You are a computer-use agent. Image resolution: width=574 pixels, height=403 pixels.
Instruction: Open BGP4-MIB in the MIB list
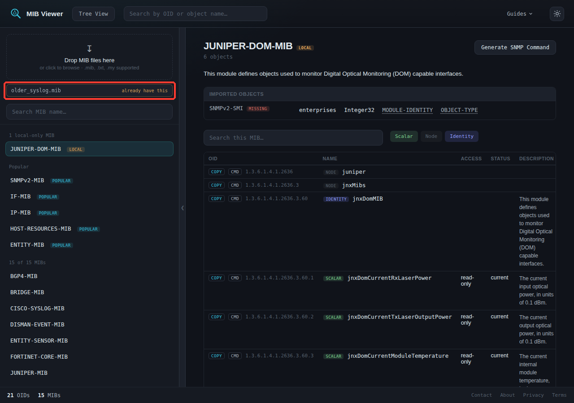coord(89,276)
